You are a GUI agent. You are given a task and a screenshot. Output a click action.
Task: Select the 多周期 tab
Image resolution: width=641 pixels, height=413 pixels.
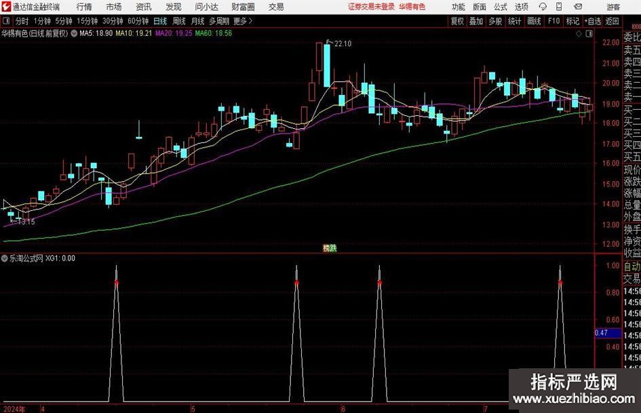tap(219, 21)
